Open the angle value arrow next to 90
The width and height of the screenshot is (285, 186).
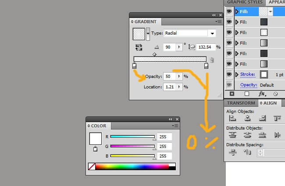pyautogui.click(x=179, y=47)
